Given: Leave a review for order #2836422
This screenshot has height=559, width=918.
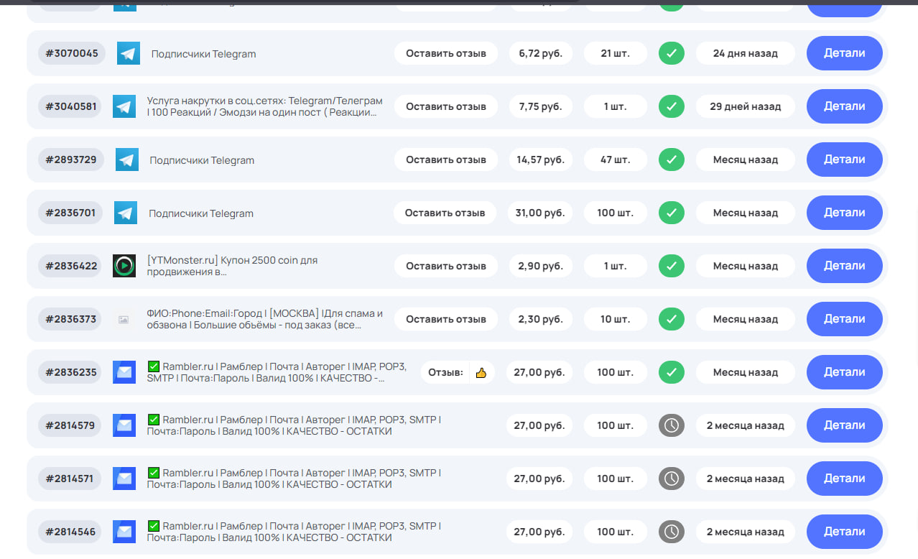Looking at the screenshot, I should 446,266.
